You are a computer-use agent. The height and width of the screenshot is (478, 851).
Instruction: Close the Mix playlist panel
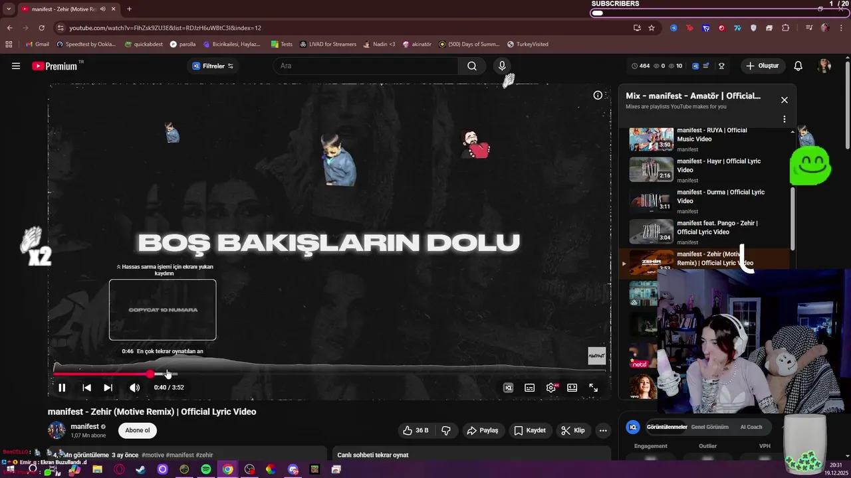(785, 100)
